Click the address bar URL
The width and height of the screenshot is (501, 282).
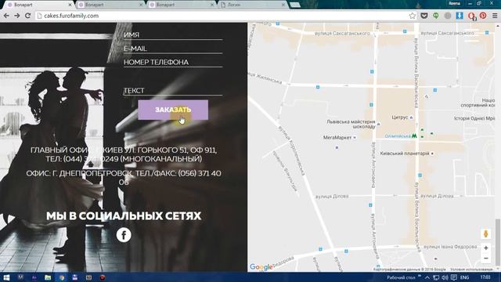(71, 16)
